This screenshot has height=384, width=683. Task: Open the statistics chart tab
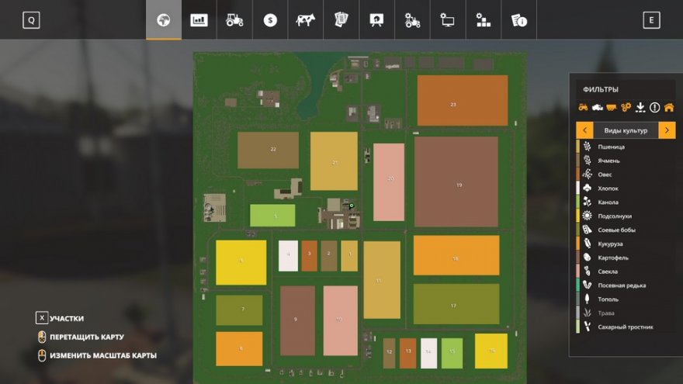click(199, 20)
